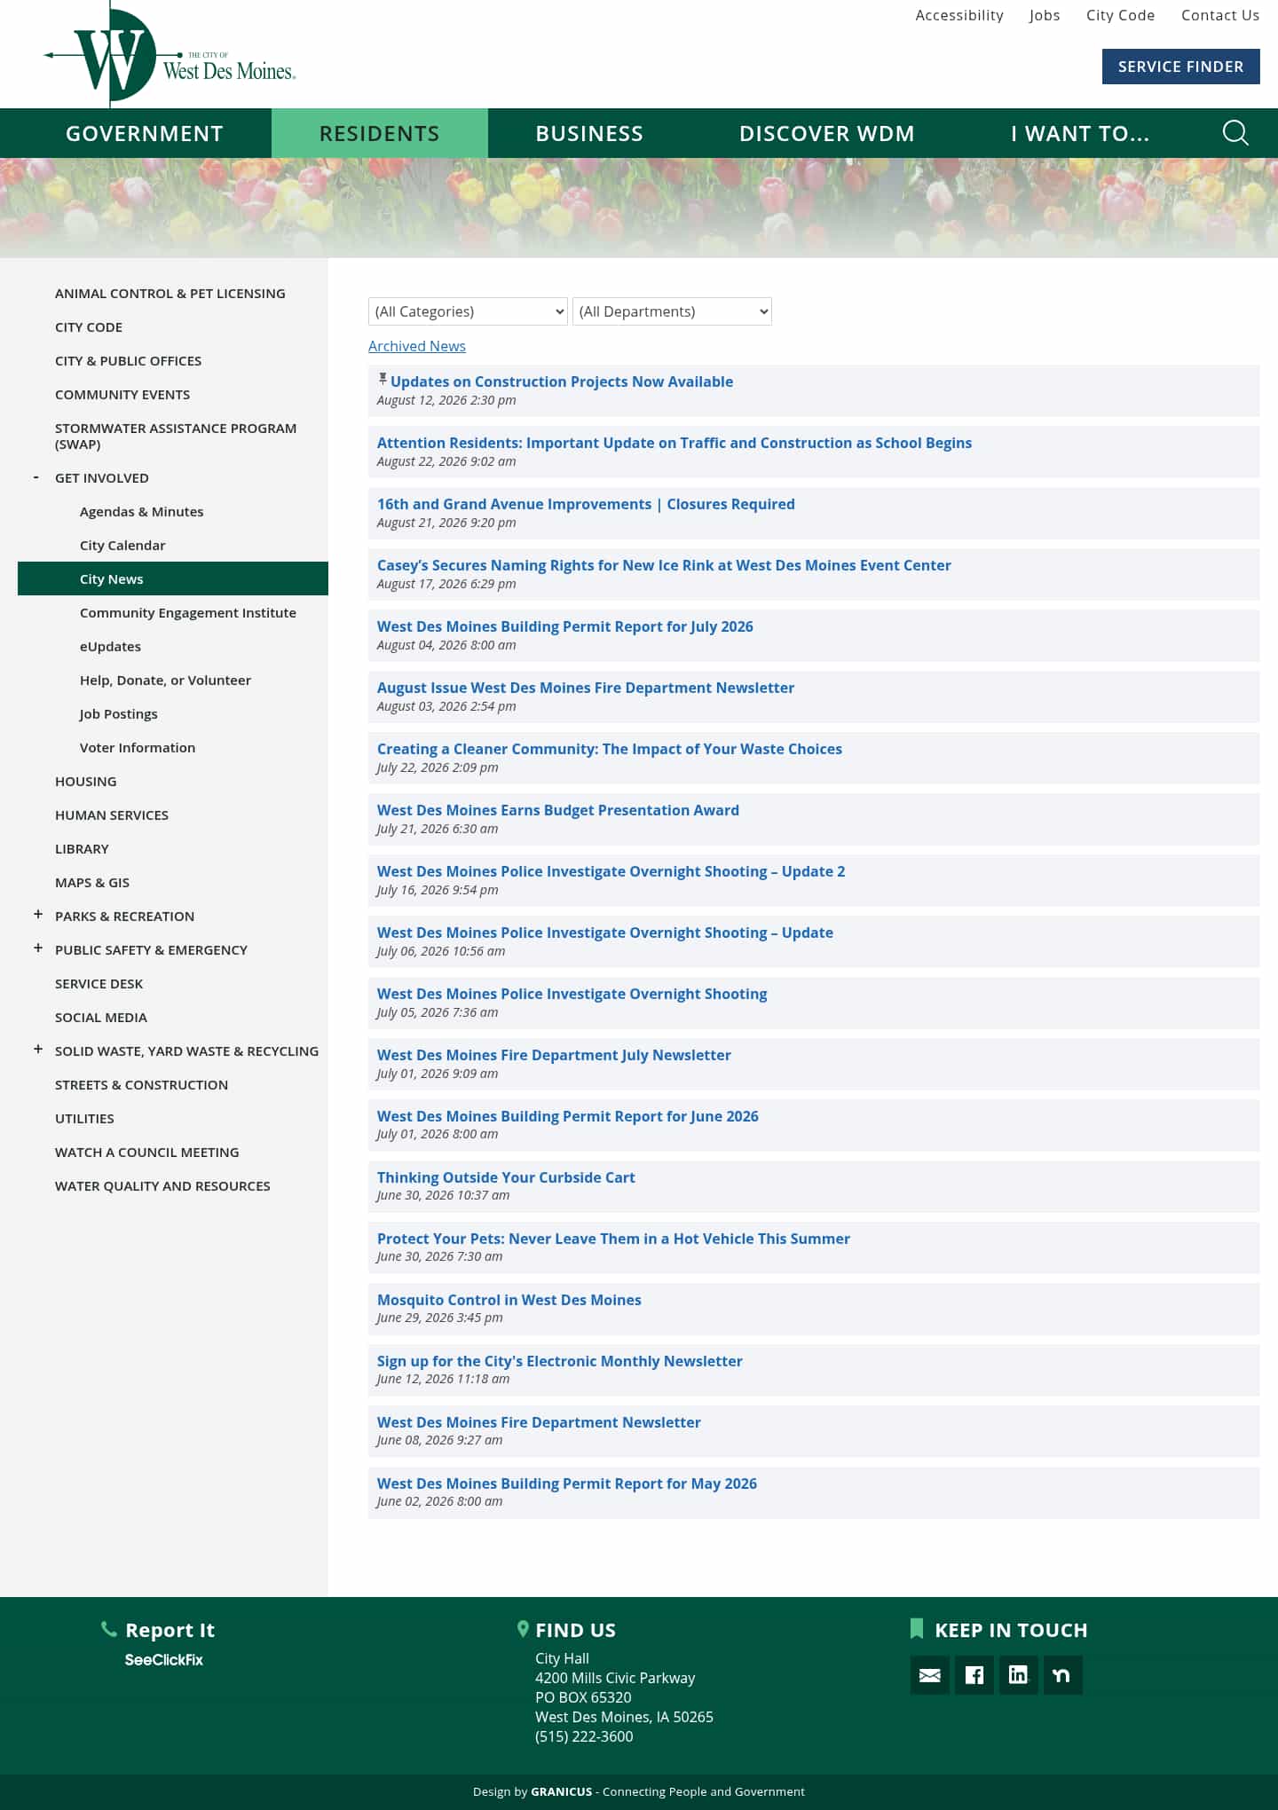Open Overnight Shooting – Update 2 article
This screenshot has width=1278, height=1810.
click(x=611, y=871)
